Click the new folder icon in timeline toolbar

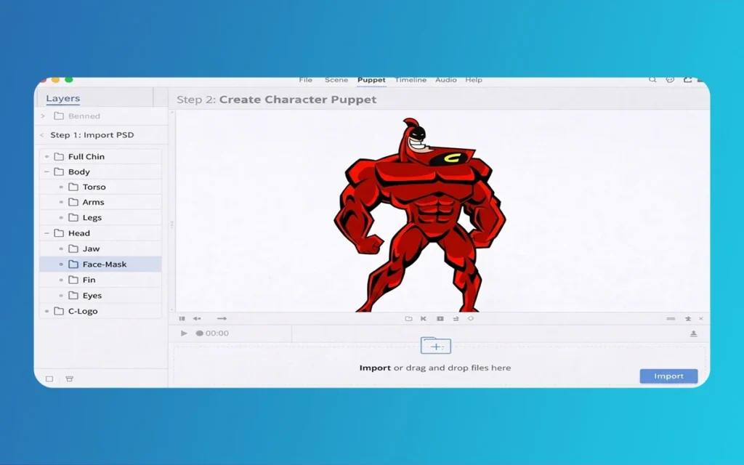click(408, 319)
